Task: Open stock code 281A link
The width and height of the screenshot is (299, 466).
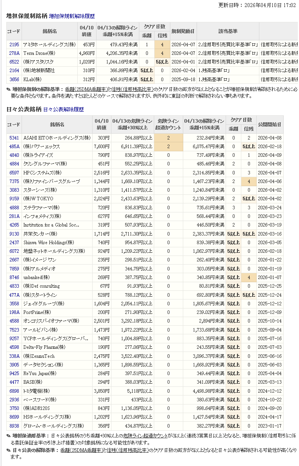Action: click(x=14, y=216)
